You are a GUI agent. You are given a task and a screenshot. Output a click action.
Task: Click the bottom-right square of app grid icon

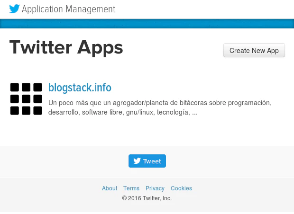pyautogui.click(x=38, y=111)
